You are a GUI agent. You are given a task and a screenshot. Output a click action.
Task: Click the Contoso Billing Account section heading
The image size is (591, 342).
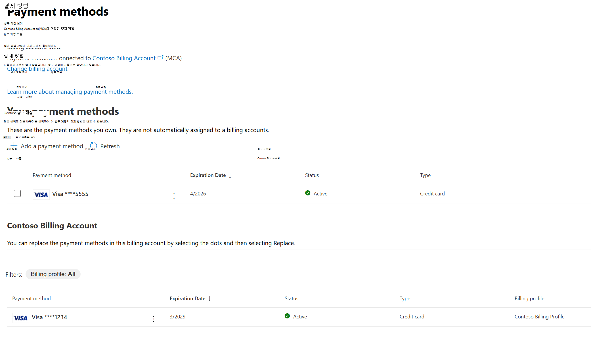pos(52,226)
